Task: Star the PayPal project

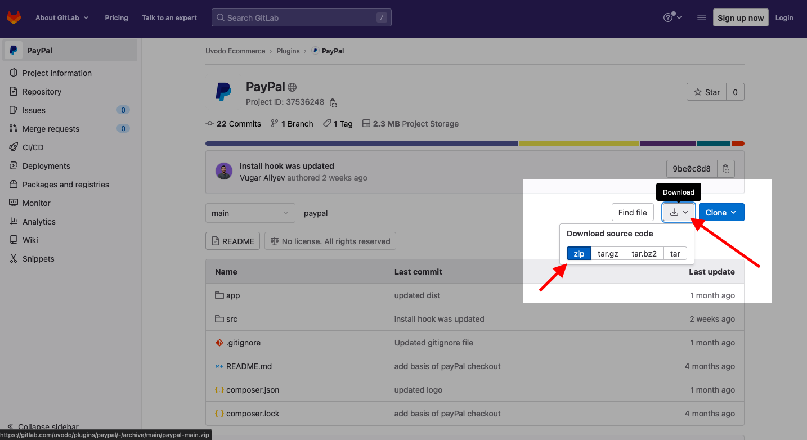Action: (x=707, y=92)
